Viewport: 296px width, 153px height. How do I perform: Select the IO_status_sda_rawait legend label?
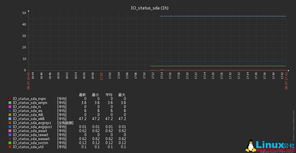point(31,135)
